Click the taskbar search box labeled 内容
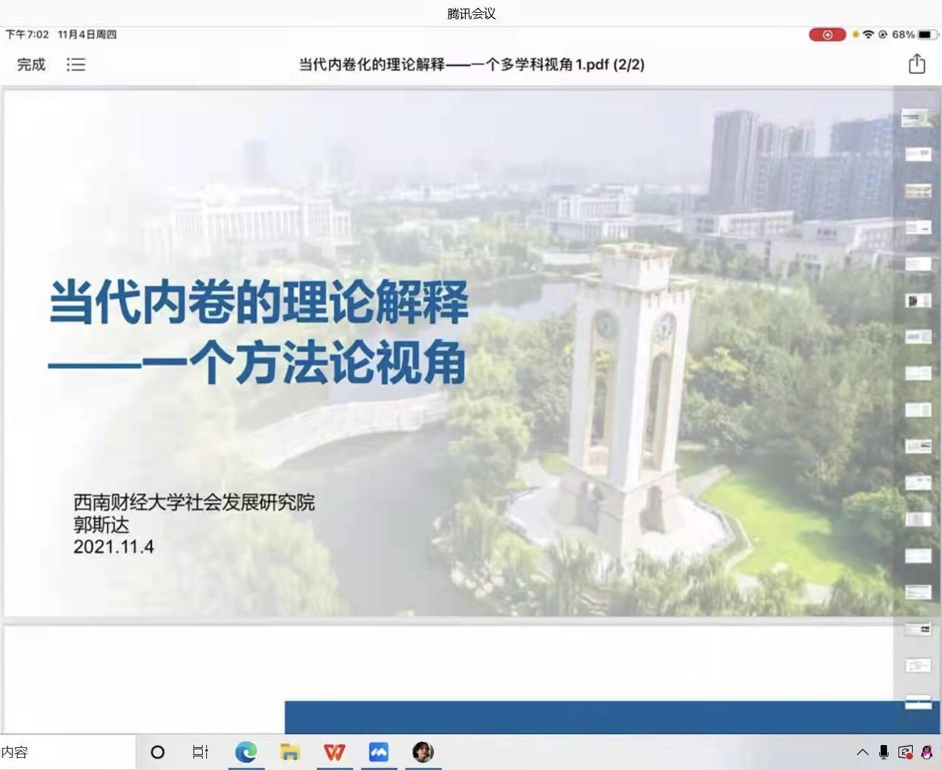Screen dimensions: 942x770 point(67,752)
